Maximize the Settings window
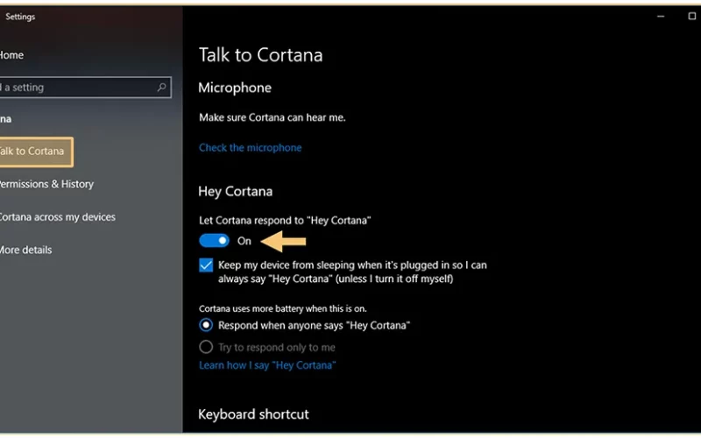The height and width of the screenshot is (438, 701). click(x=691, y=16)
